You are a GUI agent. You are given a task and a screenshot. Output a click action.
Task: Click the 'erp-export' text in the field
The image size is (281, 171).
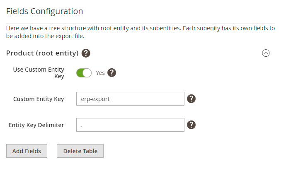click(x=95, y=99)
